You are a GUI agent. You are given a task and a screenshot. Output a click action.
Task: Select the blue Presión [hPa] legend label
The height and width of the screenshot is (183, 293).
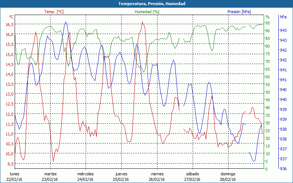pos(240,12)
